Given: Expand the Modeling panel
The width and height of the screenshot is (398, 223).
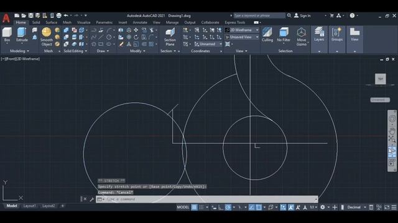Looking at the screenshot, I should pos(19,51).
